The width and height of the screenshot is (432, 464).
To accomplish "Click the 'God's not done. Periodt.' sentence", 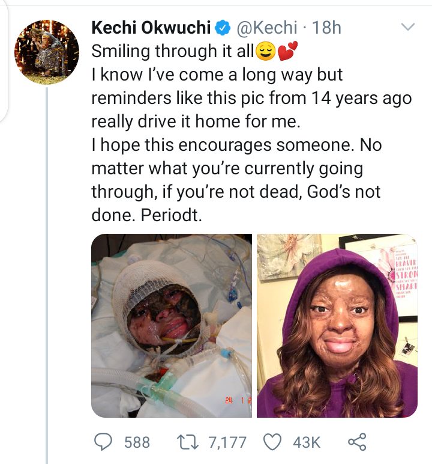I will point(146,216).
